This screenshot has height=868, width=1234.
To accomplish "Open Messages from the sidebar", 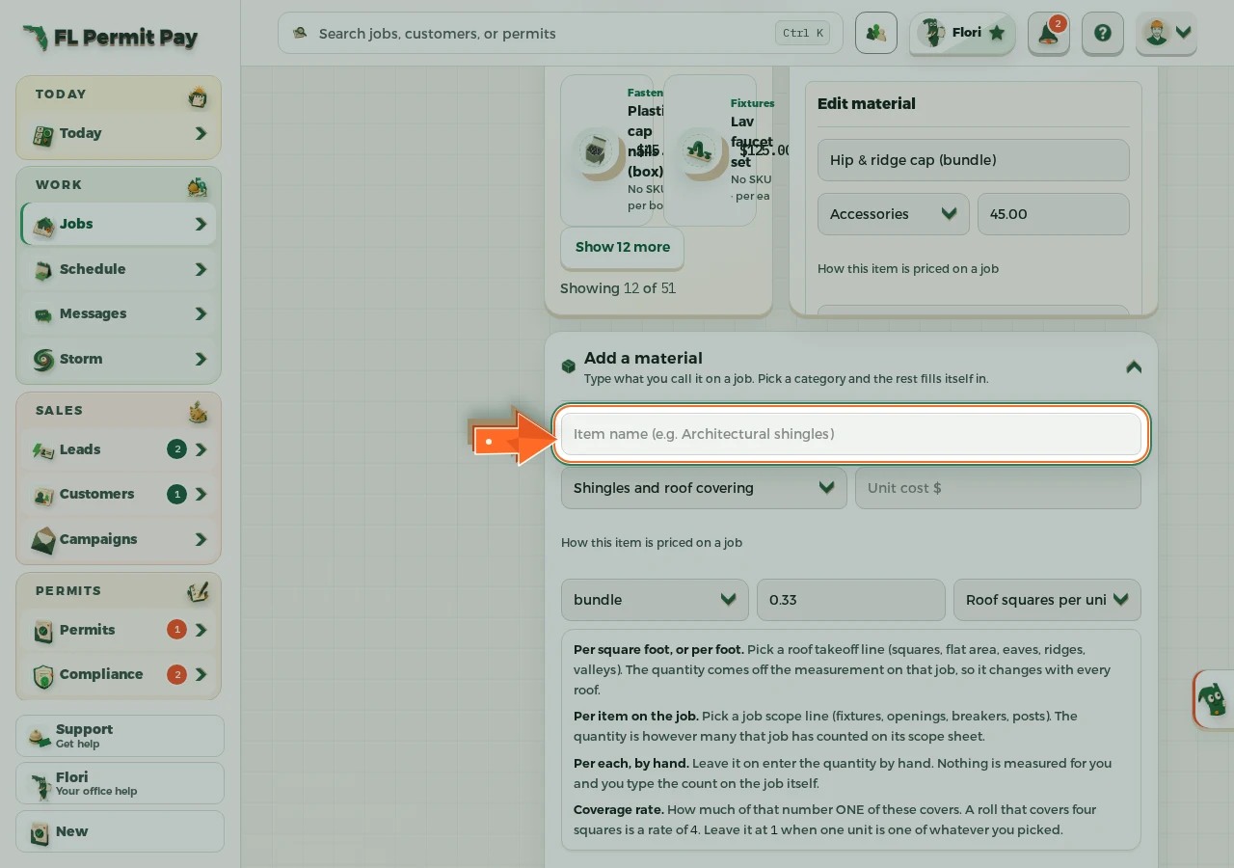I will click(120, 314).
